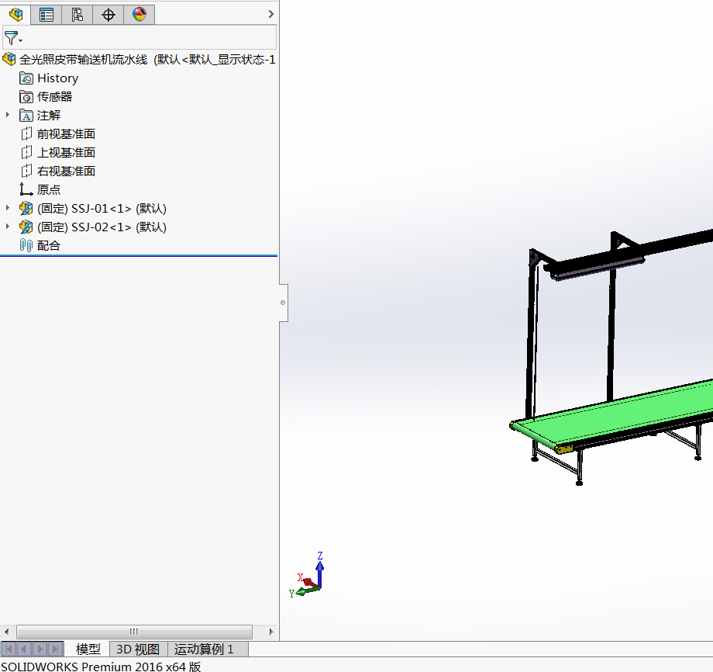713x672 pixels.
Task: Select the 前视基准面 label in tree
Action: pyautogui.click(x=67, y=133)
